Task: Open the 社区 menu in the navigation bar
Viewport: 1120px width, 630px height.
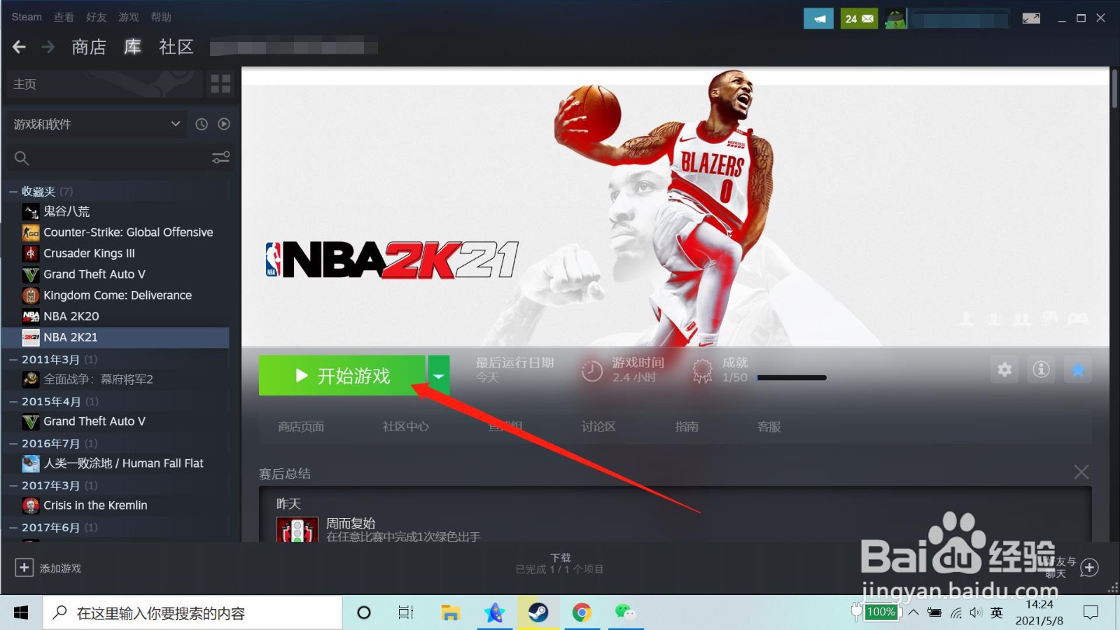Action: click(x=176, y=47)
